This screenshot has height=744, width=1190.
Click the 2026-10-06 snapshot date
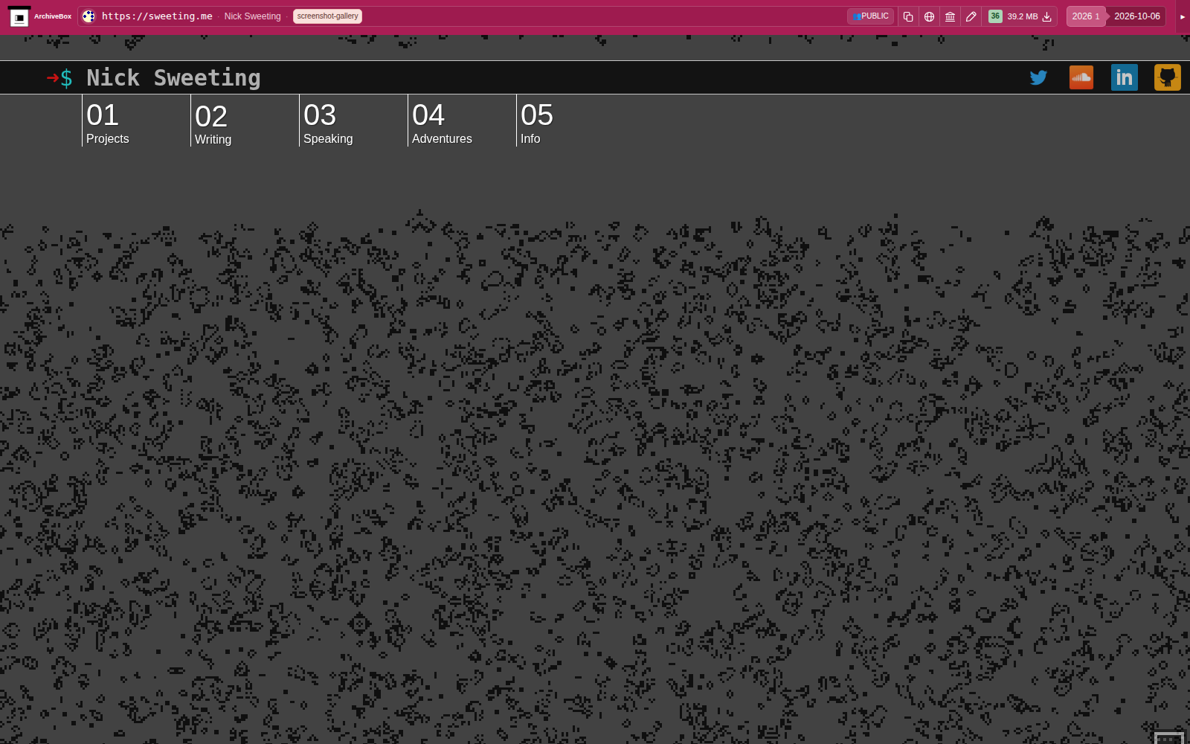[x=1136, y=16]
